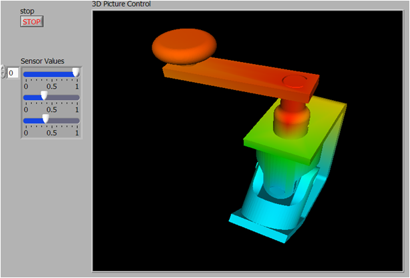Click the circular joint on the arm's end
Viewport: 410px width, 278px height.
point(294,82)
